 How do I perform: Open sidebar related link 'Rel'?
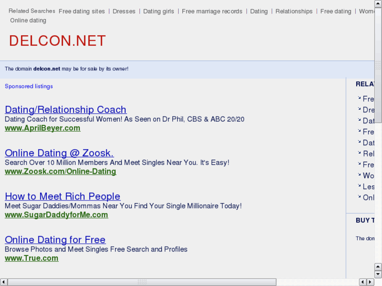(368, 154)
